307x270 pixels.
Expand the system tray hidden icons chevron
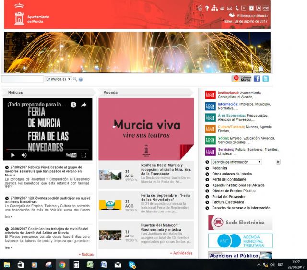(259, 264)
